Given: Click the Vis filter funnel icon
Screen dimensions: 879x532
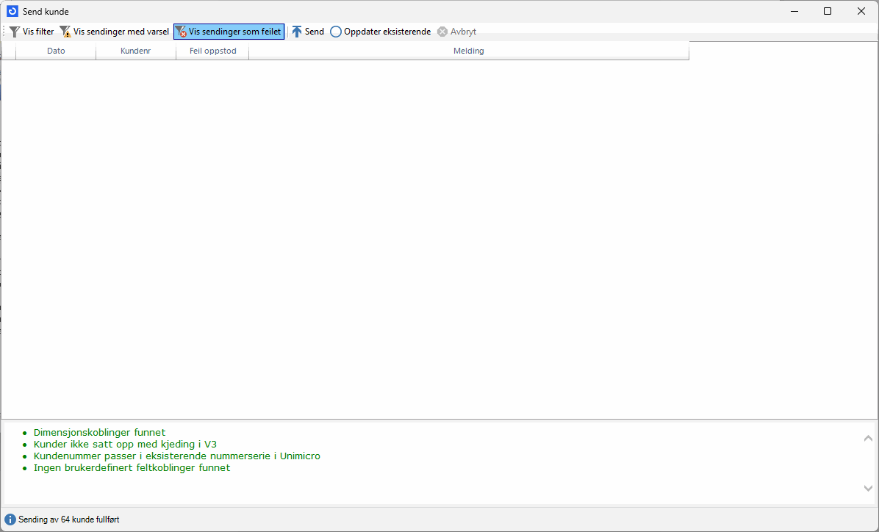Looking at the screenshot, I should pos(14,32).
